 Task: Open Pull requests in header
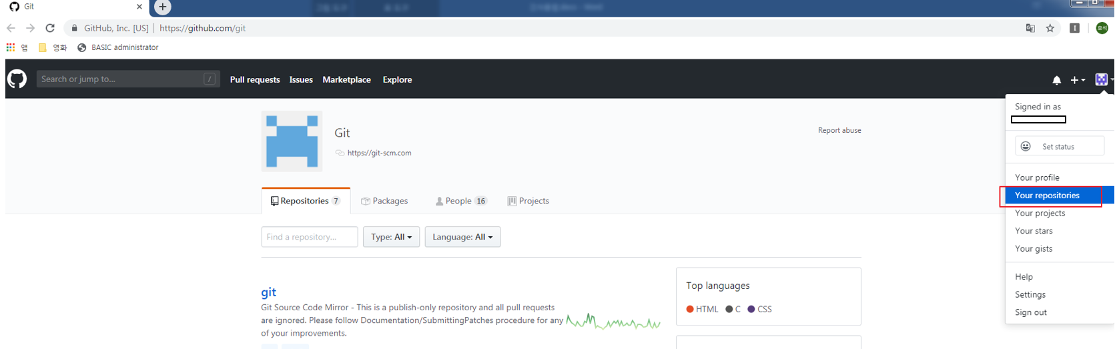click(x=255, y=79)
